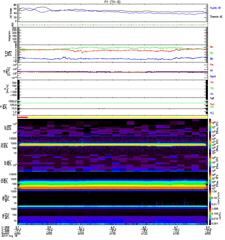Click the red Bz legend label
Viewport: 225px width, 240px height.
211,47
